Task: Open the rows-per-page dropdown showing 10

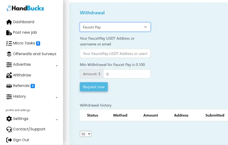Action: pyautogui.click(x=85, y=134)
